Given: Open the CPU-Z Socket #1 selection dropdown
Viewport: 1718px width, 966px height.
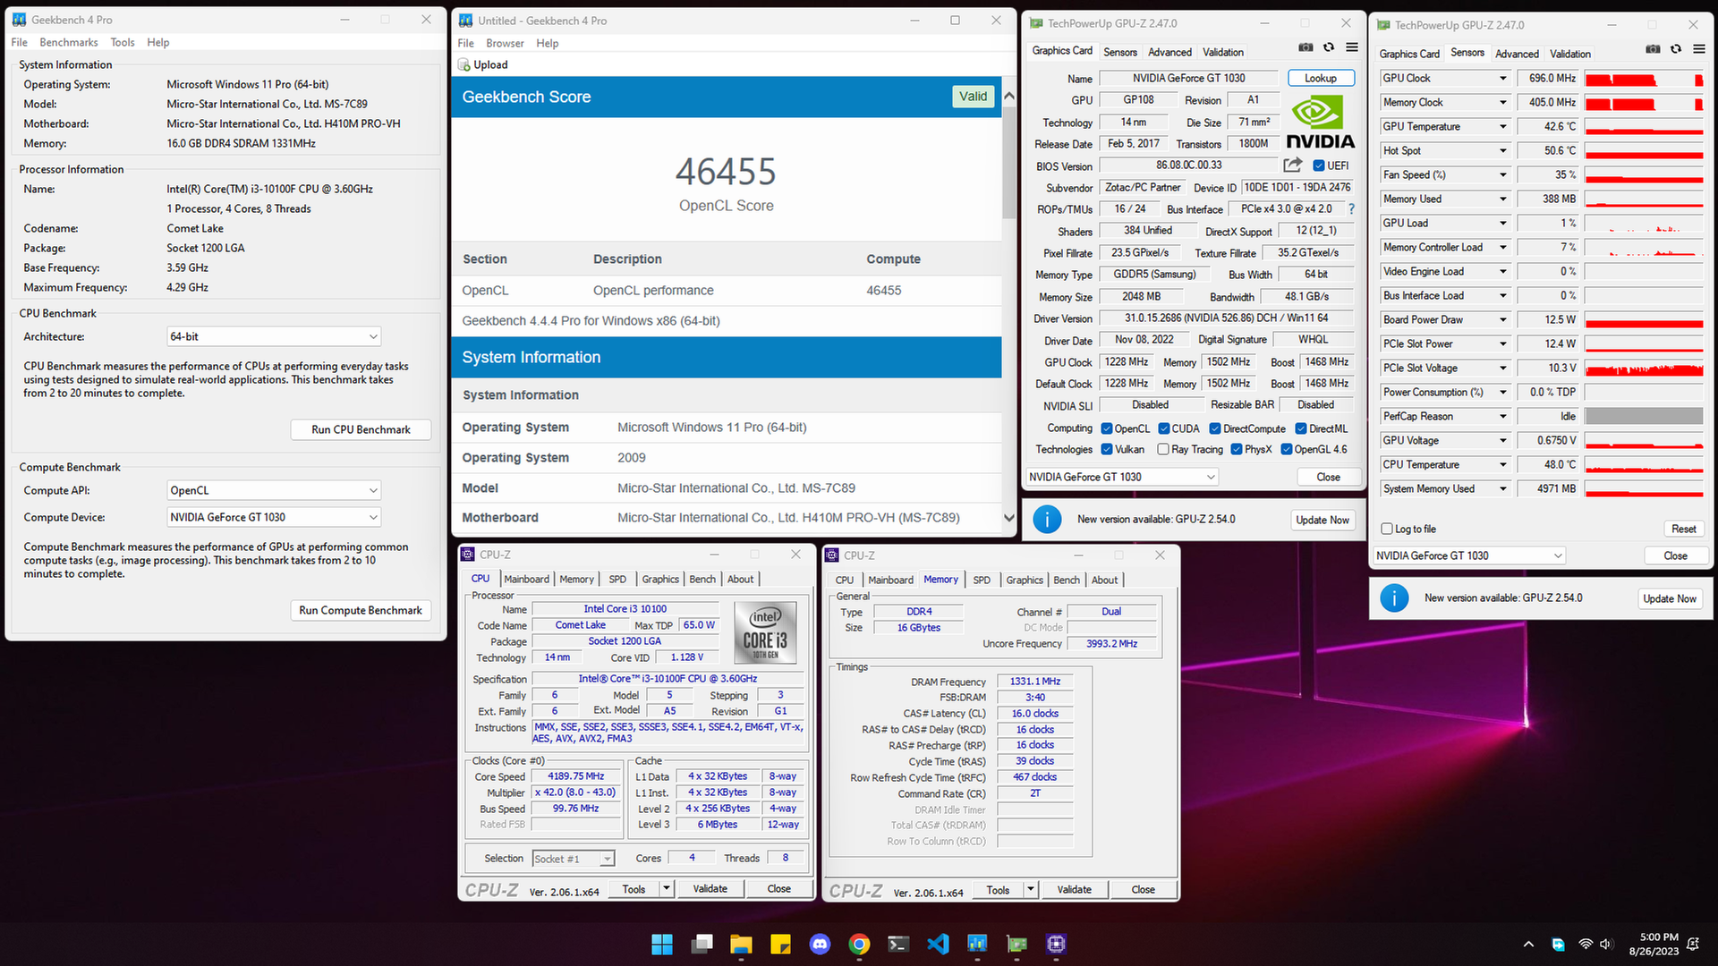Looking at the screenshot, I should (573, 859).
